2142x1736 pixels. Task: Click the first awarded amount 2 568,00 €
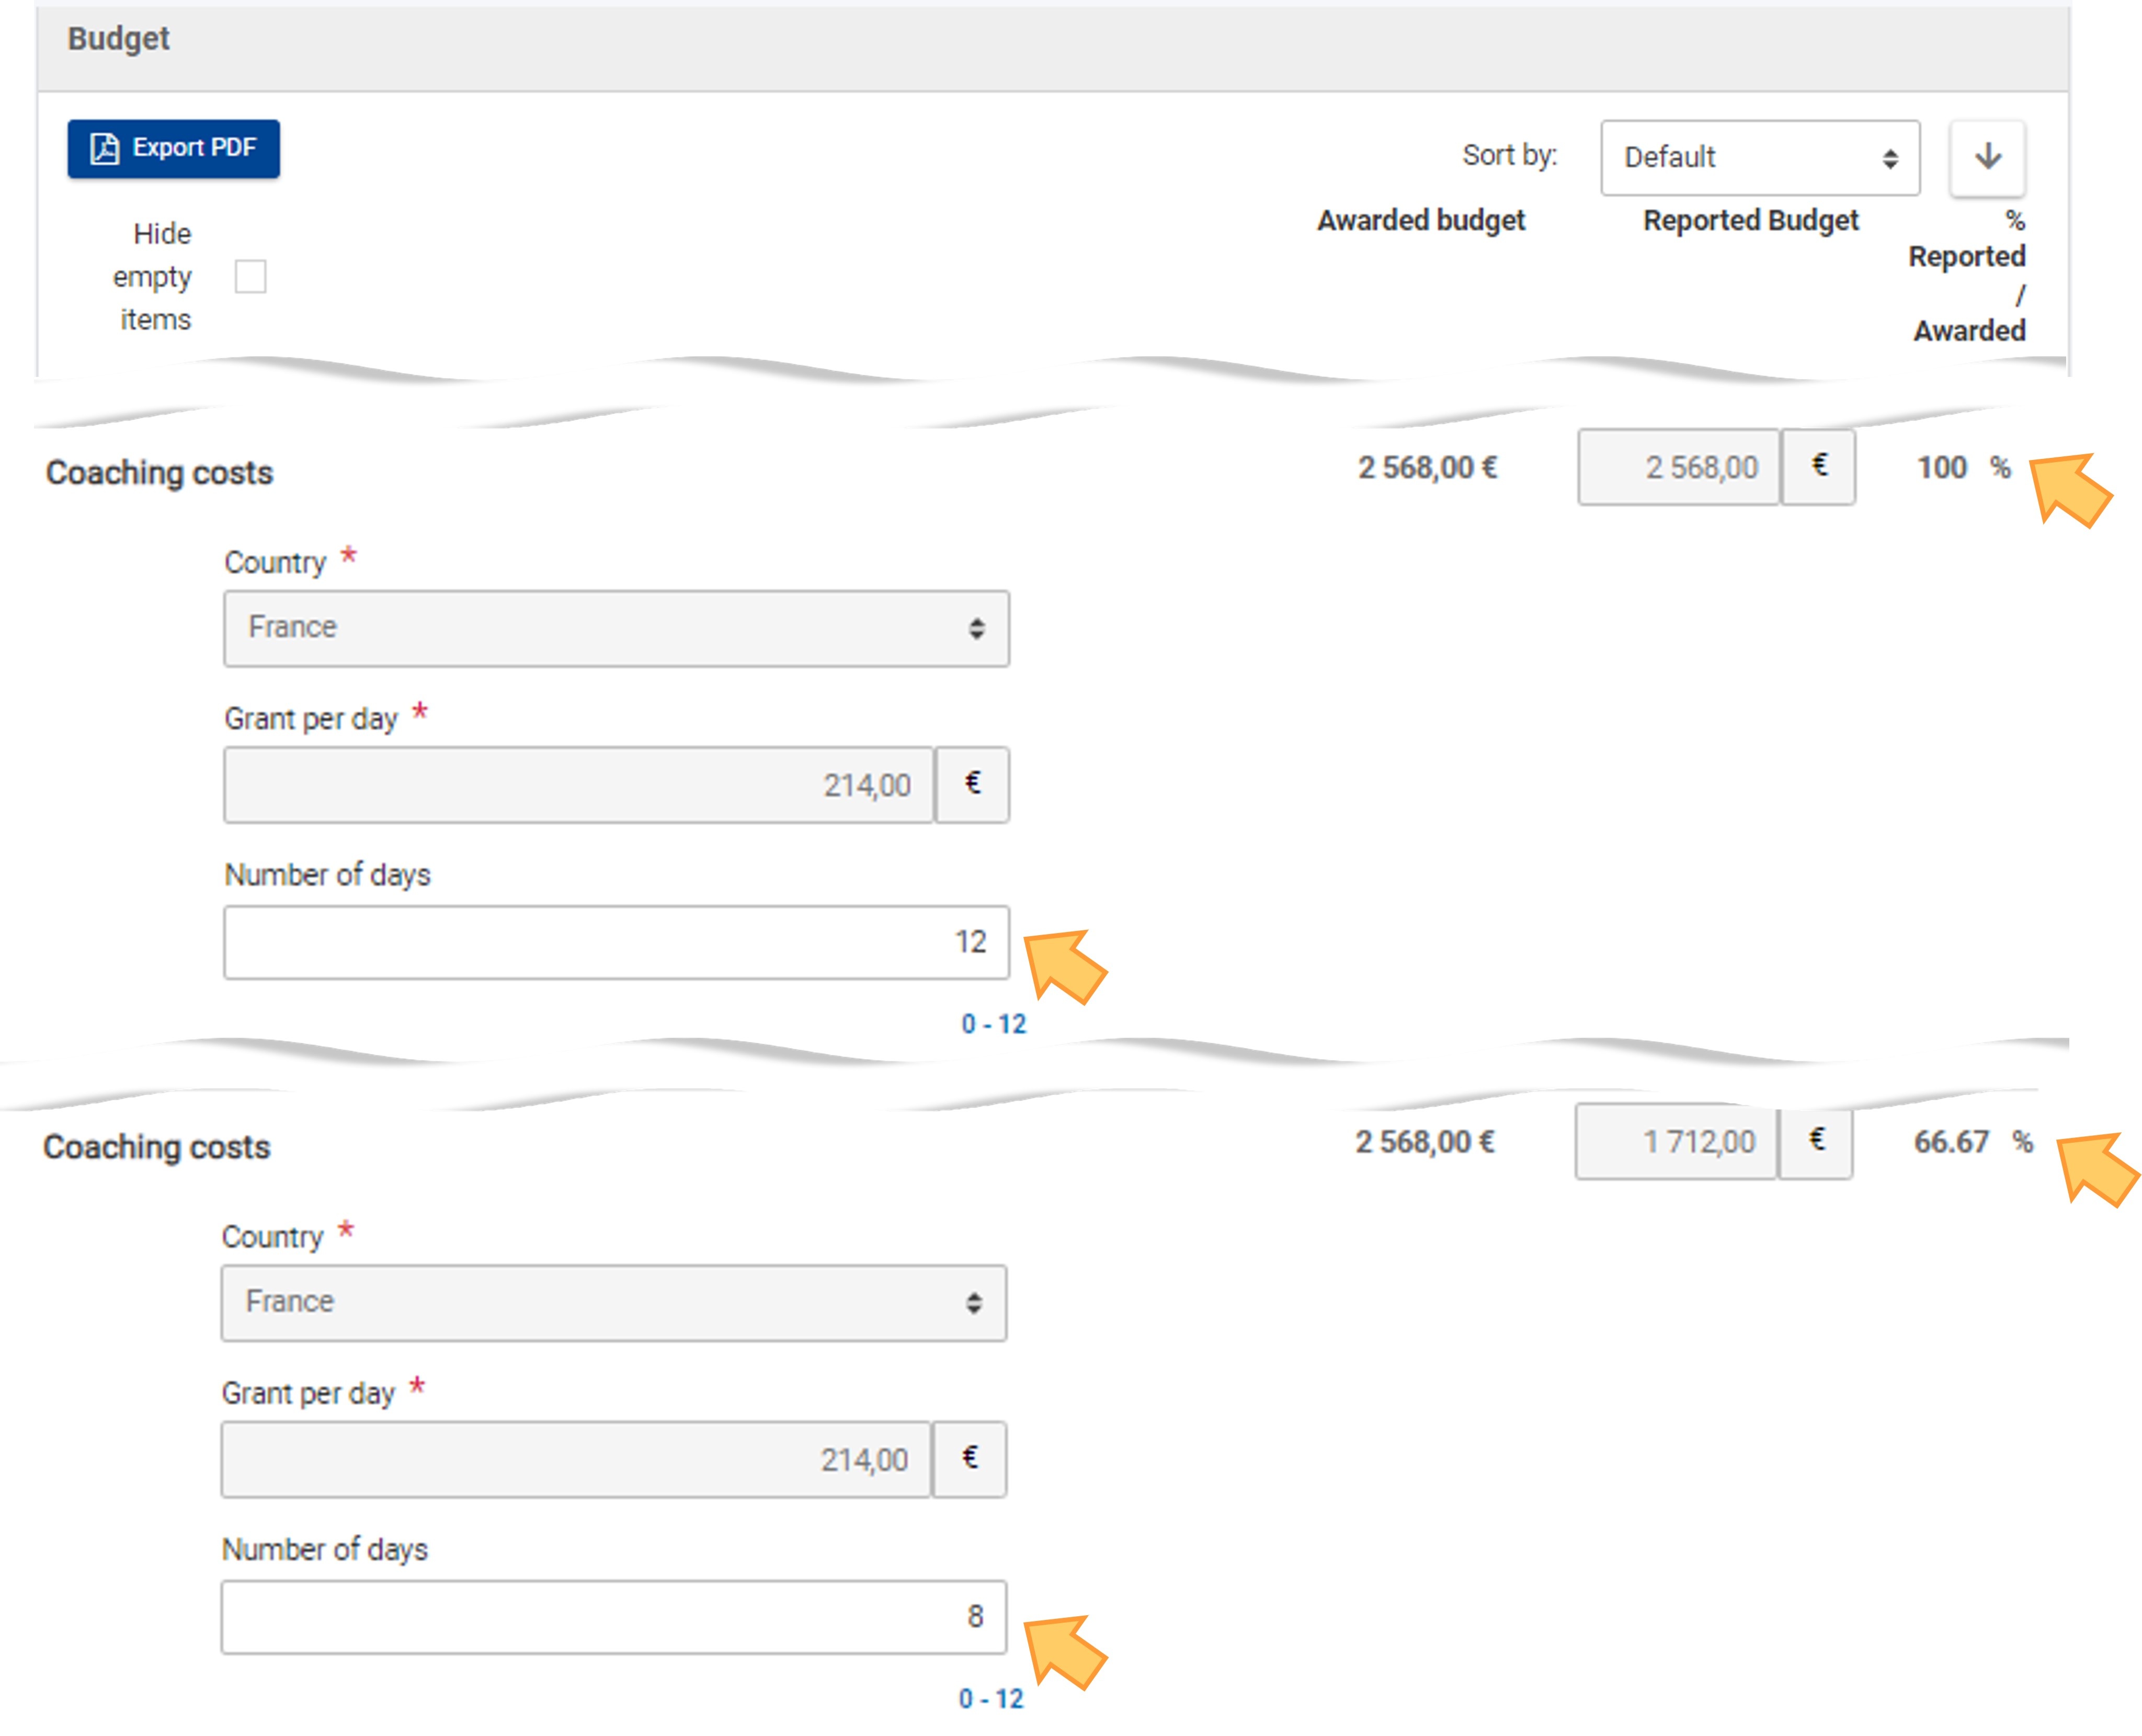(1427, 467)
